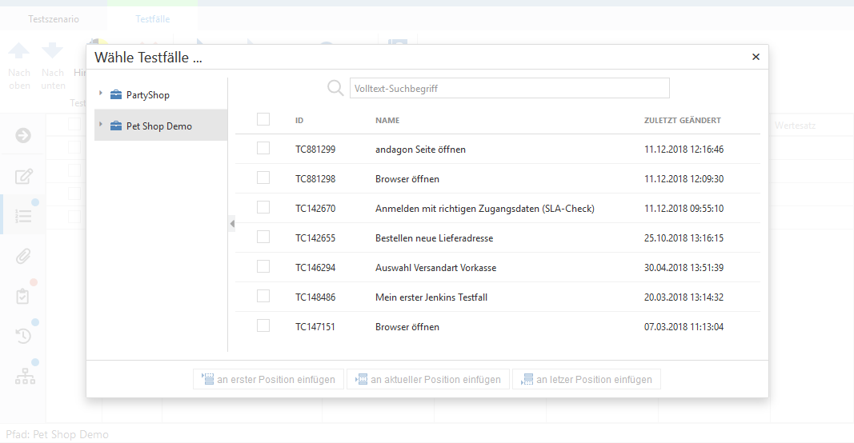Click 'an erster Position einfügen' button
This screenshot has width=854, height=443.
tap(269, 380)
